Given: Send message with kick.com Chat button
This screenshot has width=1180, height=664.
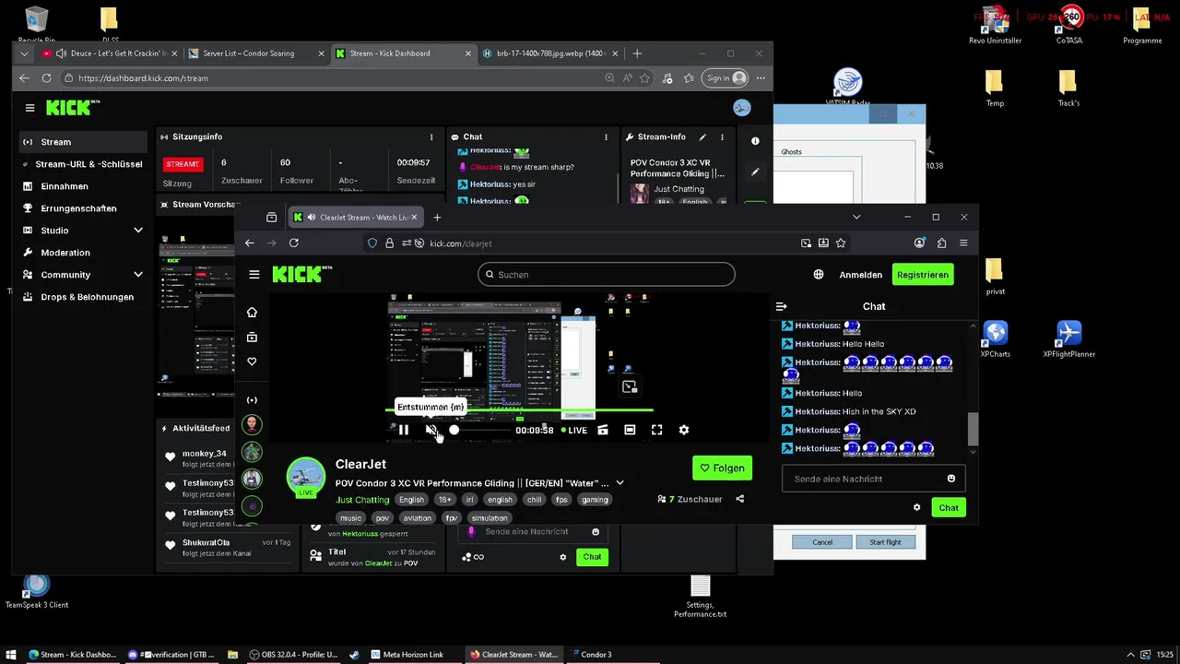Looking at the screenshot, I should coord(949,507).
